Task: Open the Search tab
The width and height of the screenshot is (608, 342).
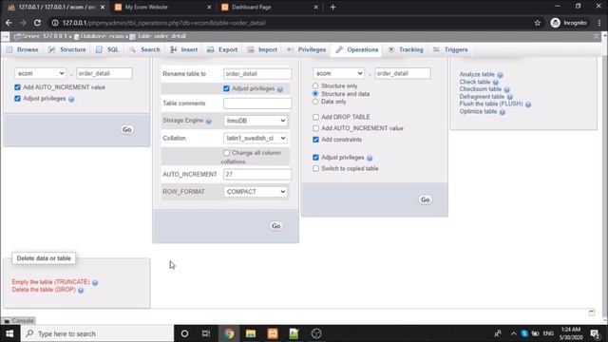Action: [x=144, y=49]
